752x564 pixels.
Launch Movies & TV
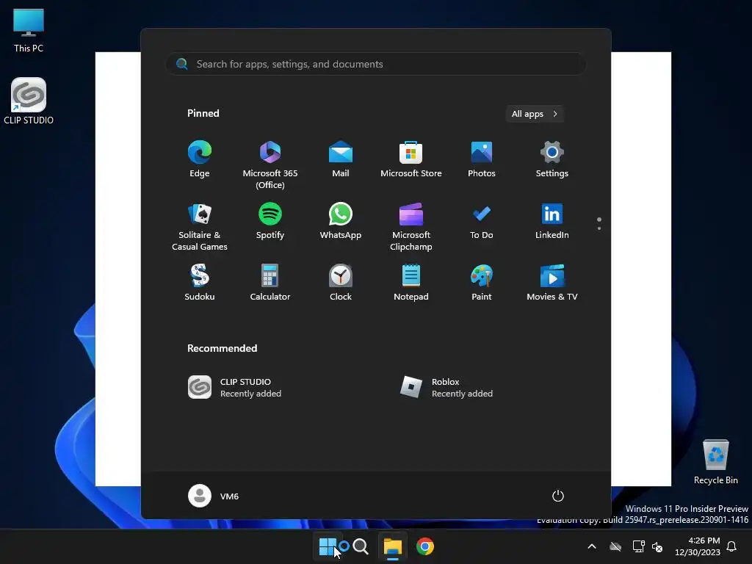pos(552,283)
